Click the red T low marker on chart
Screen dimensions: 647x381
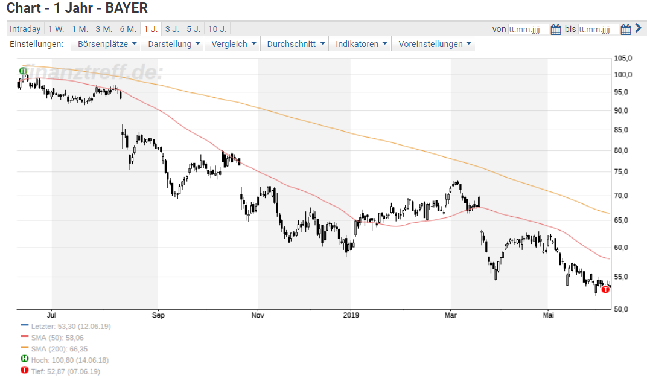click(605, 289)
